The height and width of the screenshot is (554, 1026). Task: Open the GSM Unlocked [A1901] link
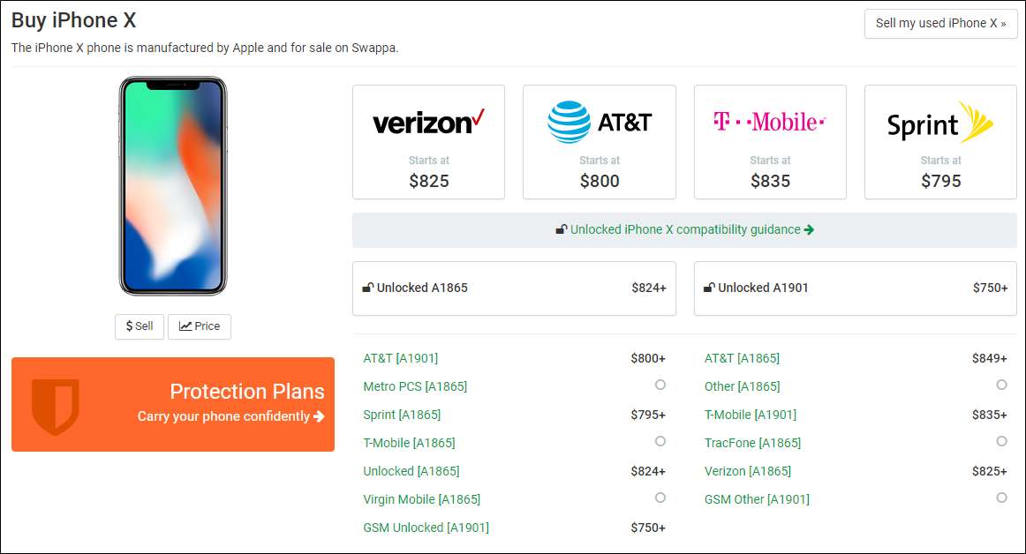pos(426,528)
